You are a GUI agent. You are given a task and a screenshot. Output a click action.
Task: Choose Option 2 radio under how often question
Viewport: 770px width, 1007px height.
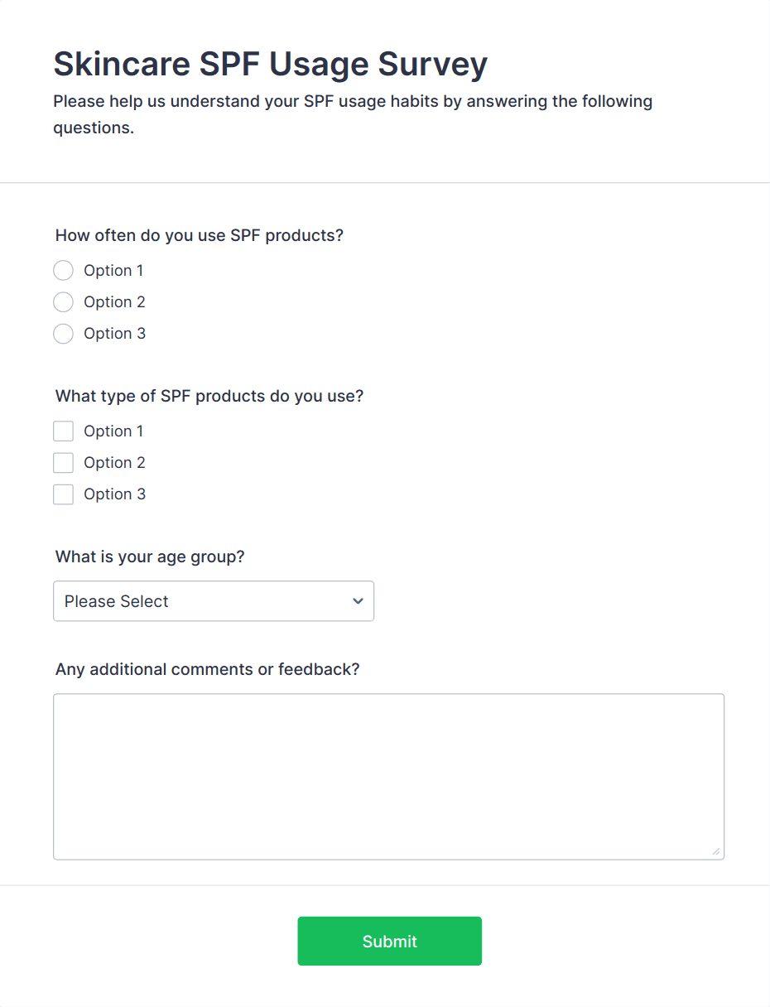[x=63, y=302]
